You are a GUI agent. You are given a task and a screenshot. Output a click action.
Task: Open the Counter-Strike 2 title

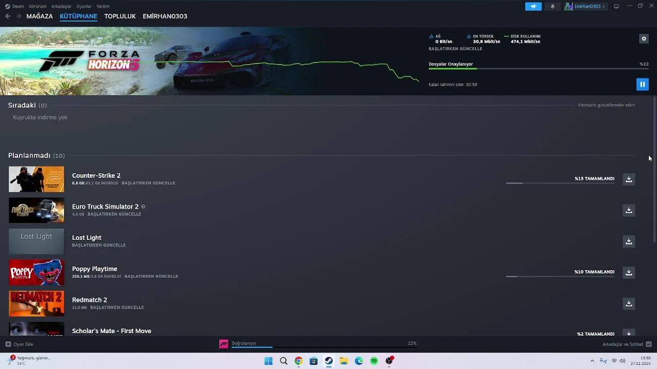coord(96,175)
